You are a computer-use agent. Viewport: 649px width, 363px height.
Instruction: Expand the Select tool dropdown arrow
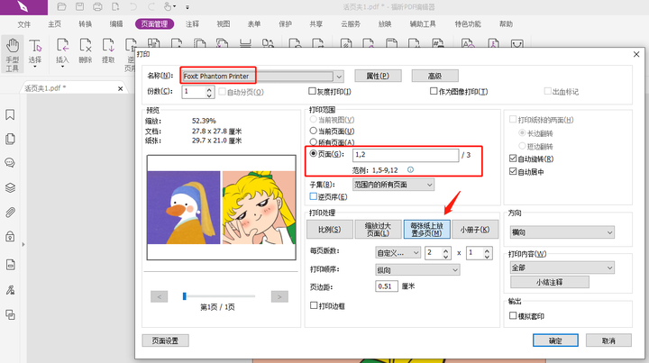pyautogui.click(x=35, y=67)
